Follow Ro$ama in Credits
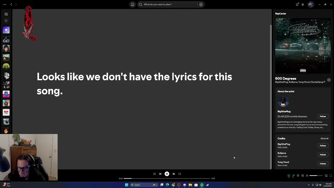 [323, 155]
